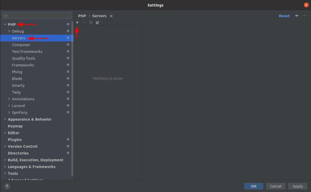Click the back navigation arrow
The width and height of the screenshot is (311, 192).
[297, 16]
